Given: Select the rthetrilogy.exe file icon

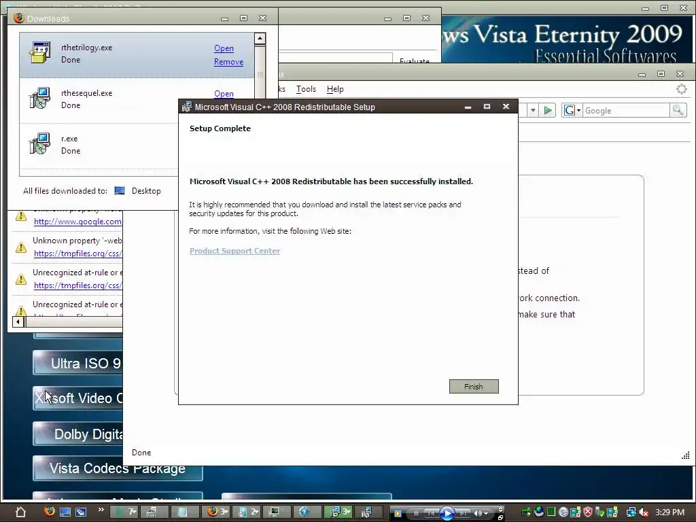Looking at the screenshot, I should coord(39,52).
